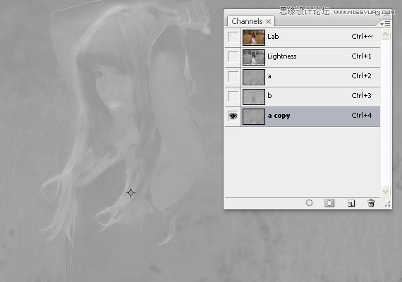Image resolution: width=402 pixels, height=282 pixels.
Task: Toggle visibility of the Lightness channel
Action: (x=233, y=57)
